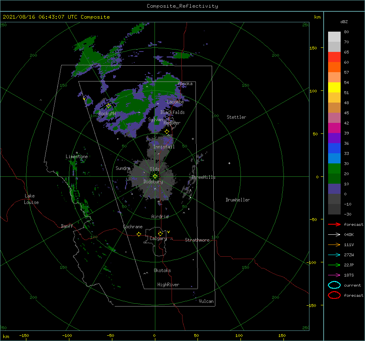Click the Stettler city label
Viewport: 365px width, 341px height.
[236, 117]
